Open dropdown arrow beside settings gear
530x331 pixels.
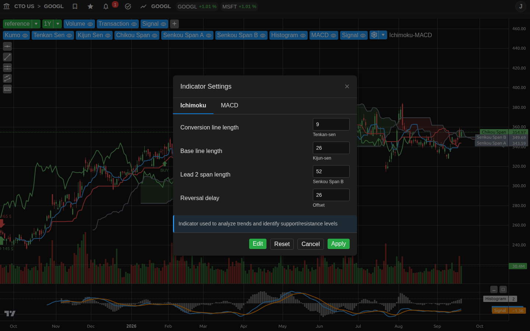pyautogui.click(x=383, y=35)
